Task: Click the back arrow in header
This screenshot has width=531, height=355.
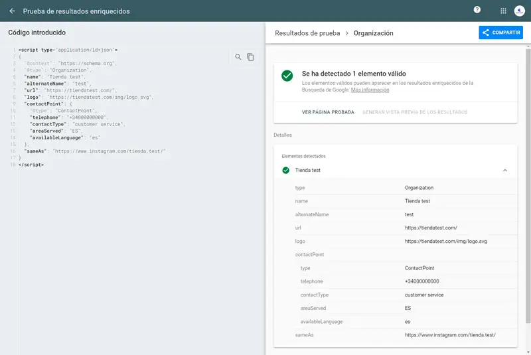Action: [x=12, y=11]
